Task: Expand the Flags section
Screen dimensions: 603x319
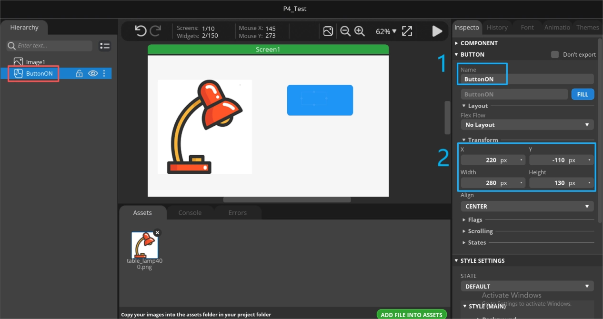Action: [474, 220]
